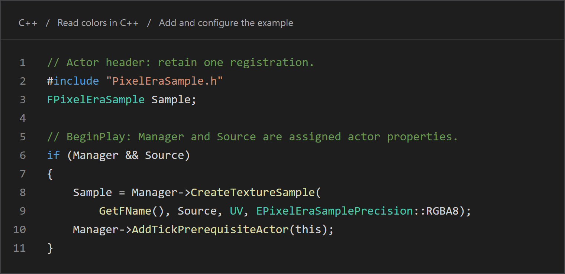
Task: Click the "#include" directive keyword
Action: click(x=73, y=81)
